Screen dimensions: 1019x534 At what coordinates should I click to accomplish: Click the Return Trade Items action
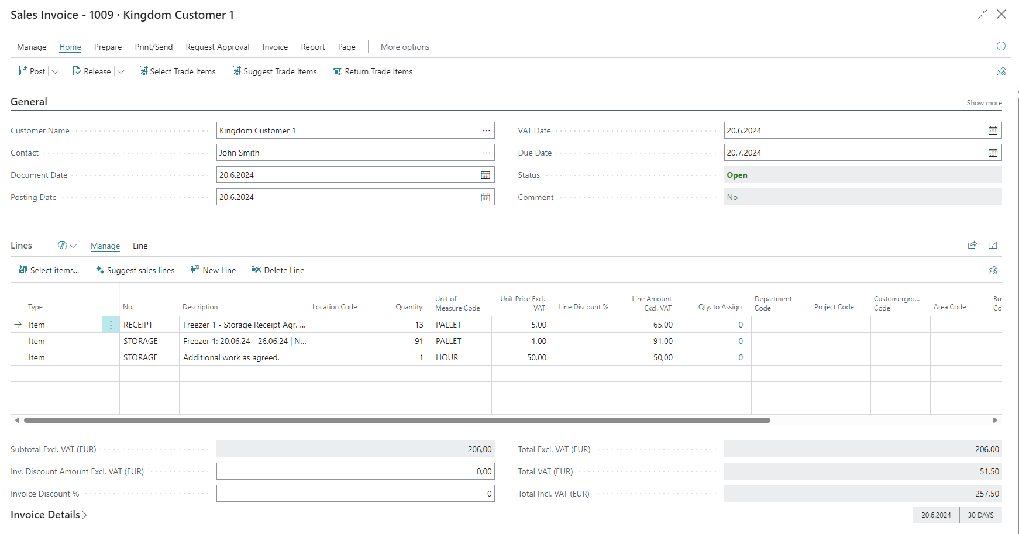373,71
